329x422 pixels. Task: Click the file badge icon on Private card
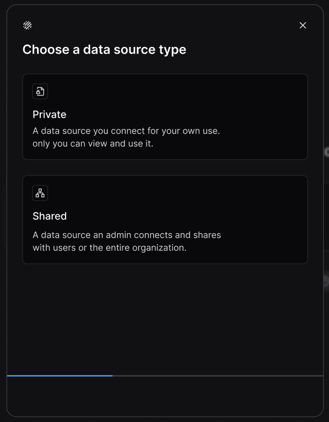[x=40, y=91]
